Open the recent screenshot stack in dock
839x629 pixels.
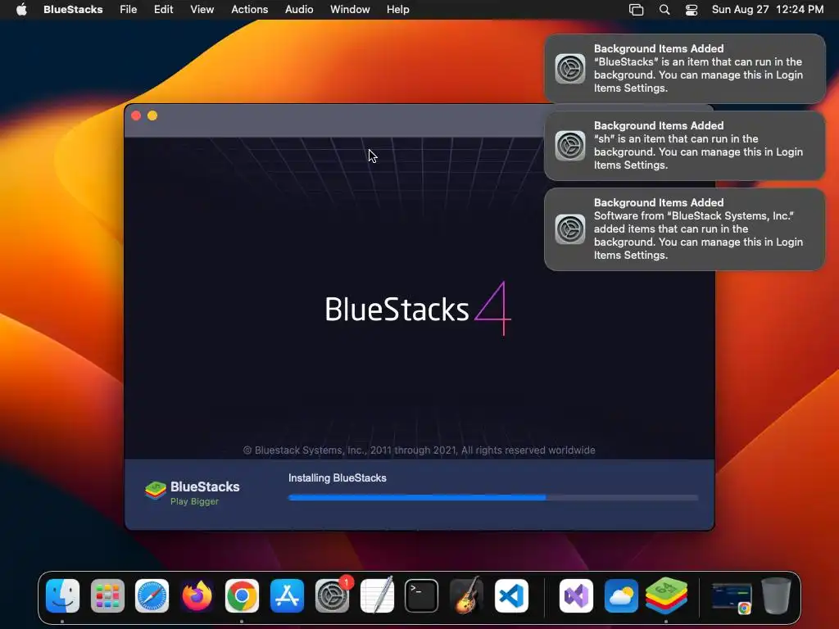click(x=732, y=597)
